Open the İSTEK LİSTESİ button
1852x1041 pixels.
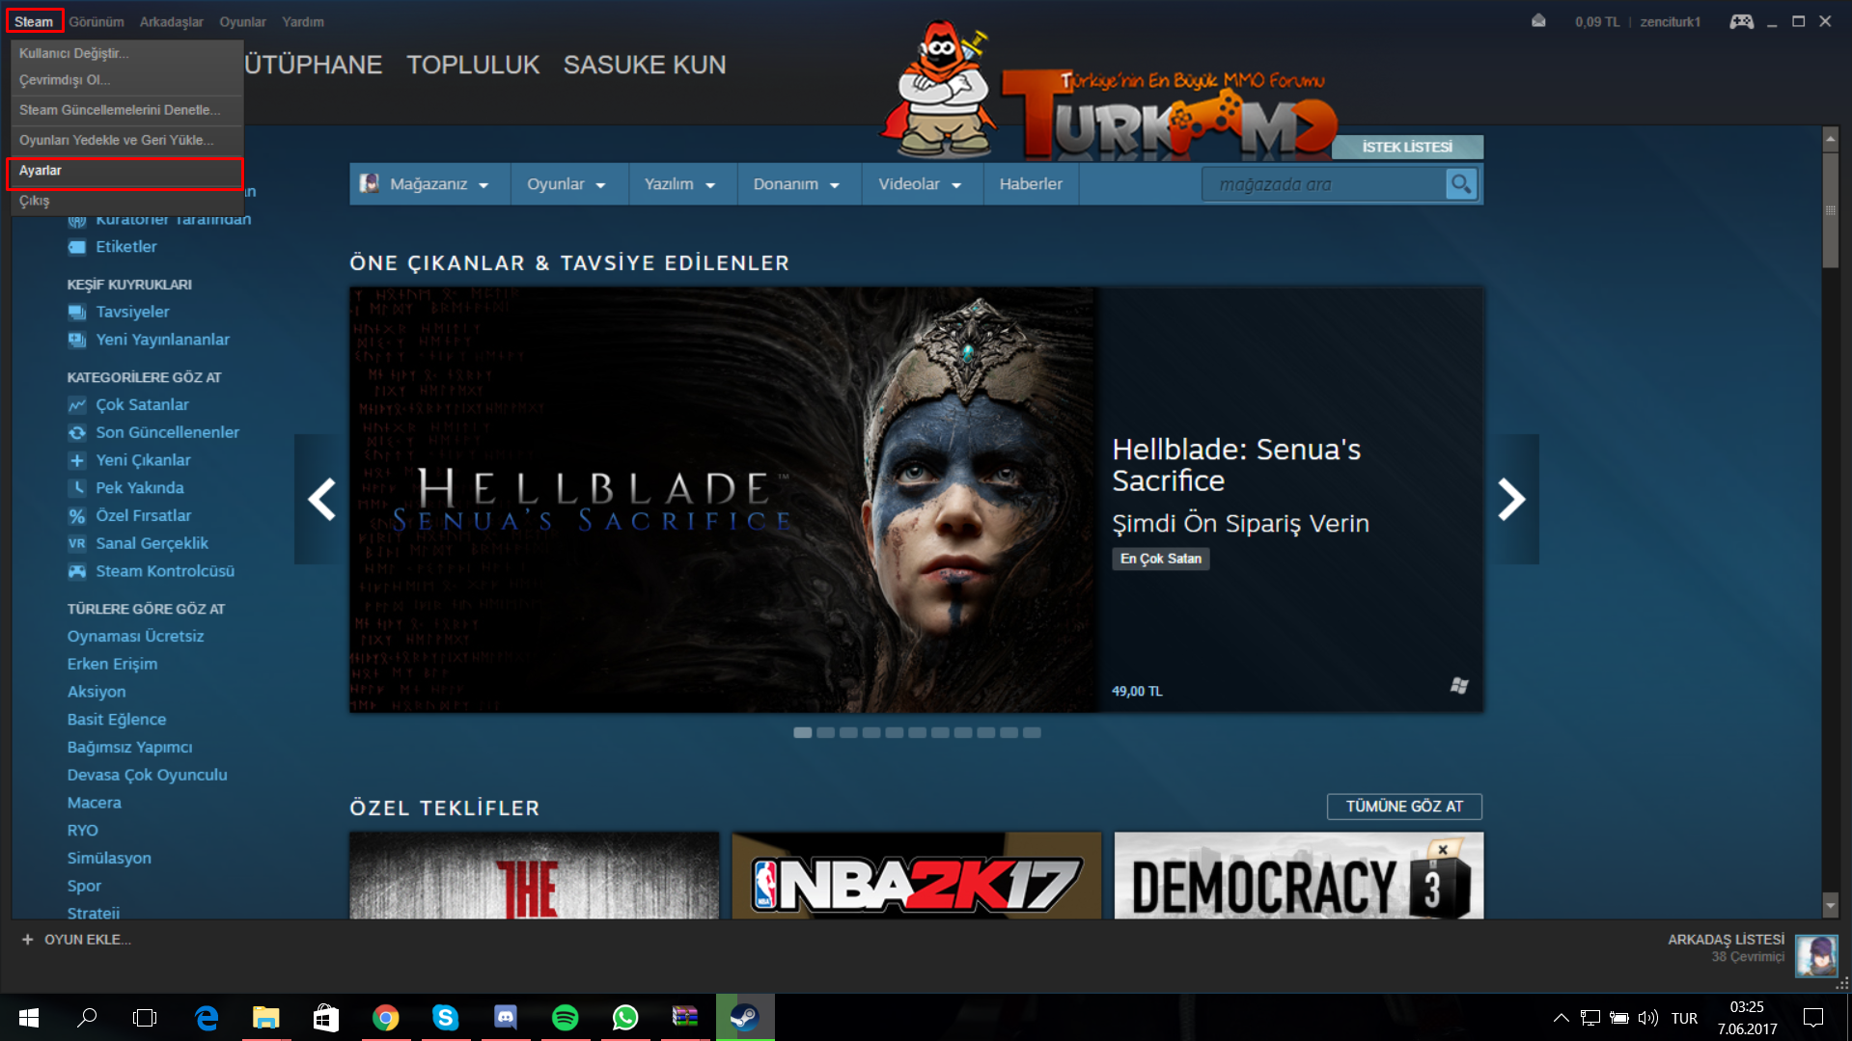click(x=1407, y=147)
